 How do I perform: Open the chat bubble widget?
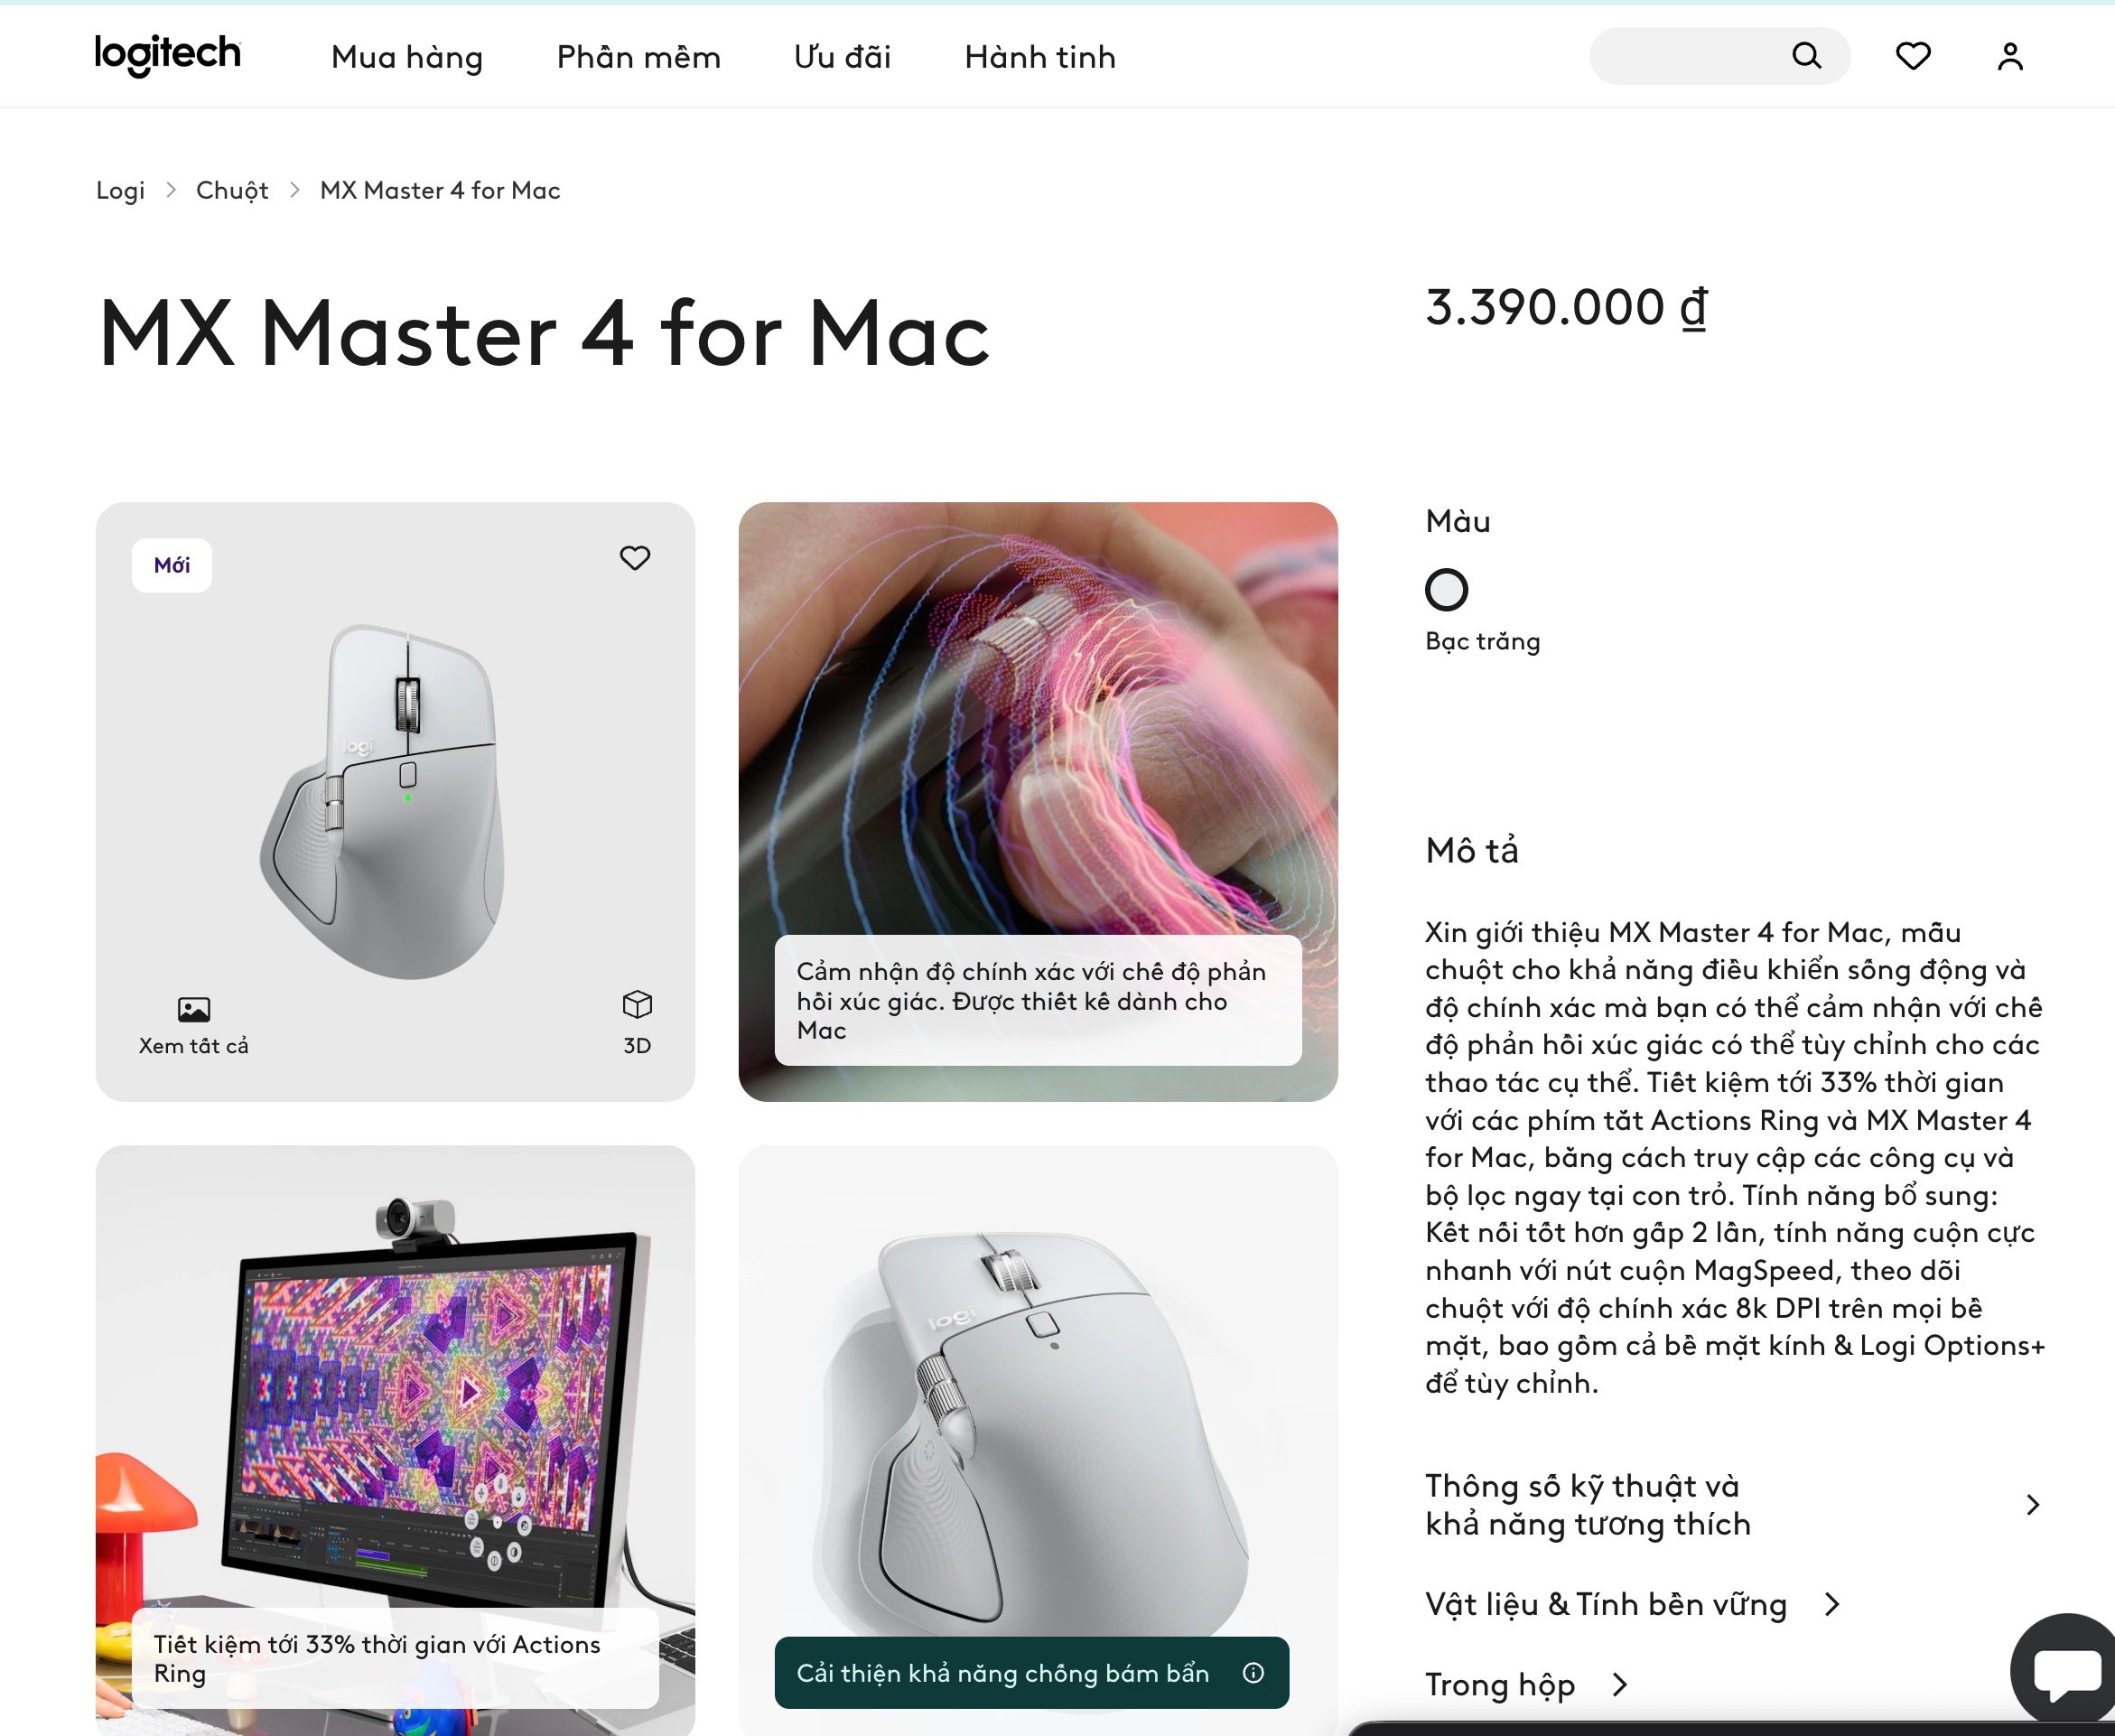click(2066, 1672)
